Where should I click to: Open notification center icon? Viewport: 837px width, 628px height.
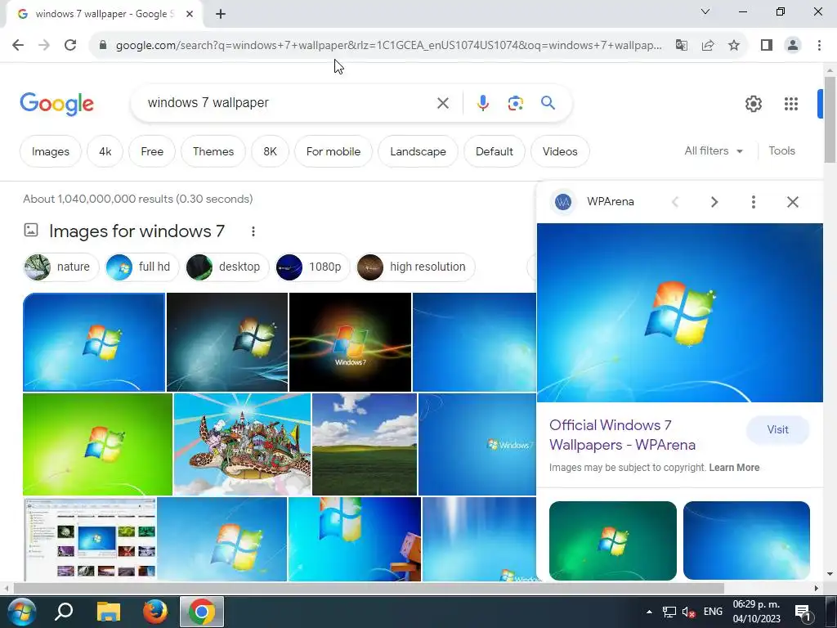[x=803, y=612]
